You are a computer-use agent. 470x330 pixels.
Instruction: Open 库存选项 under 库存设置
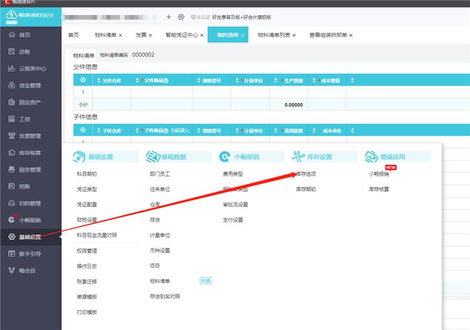(305, 174)
